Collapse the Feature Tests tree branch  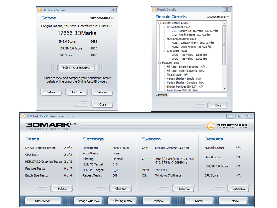point(160,63)
